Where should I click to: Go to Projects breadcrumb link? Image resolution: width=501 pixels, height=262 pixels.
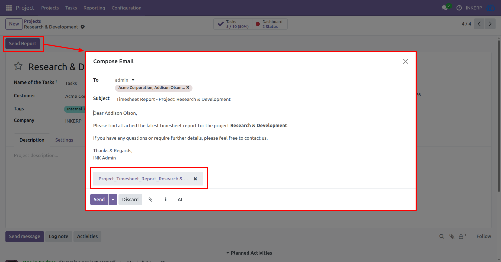click(33, 21)
